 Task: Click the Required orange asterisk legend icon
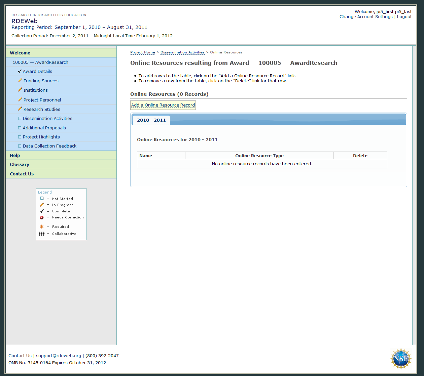[x=42, y=226]
